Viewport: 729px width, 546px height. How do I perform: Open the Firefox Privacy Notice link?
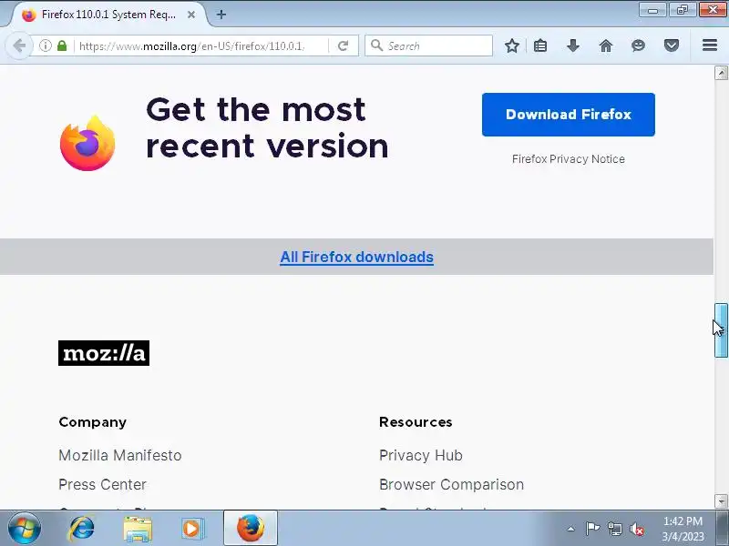(x=568, y=159)
